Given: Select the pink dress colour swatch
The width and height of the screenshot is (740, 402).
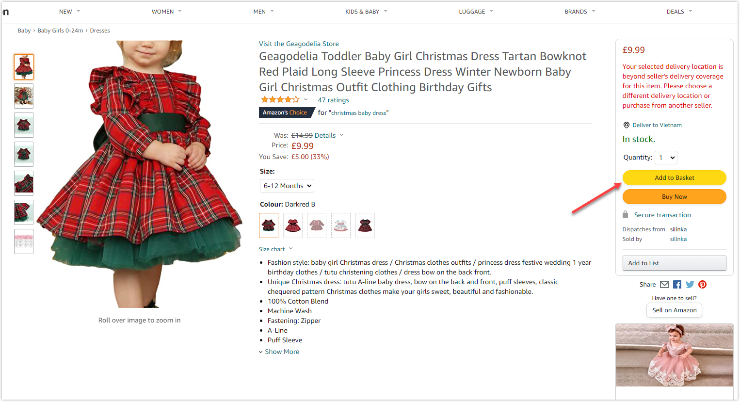Looking at the screenshot, I should pyautogui.click(x=317, y=225).
